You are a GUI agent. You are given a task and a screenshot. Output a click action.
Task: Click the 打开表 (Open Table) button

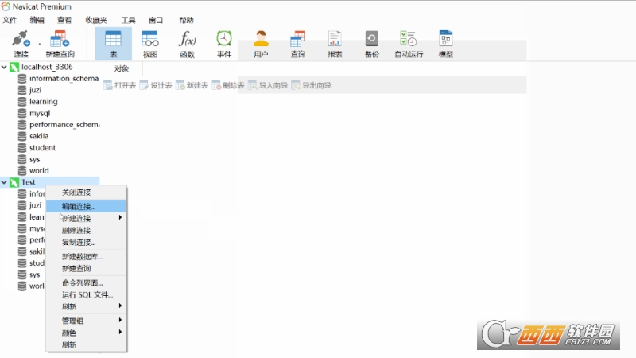point(120,85)
